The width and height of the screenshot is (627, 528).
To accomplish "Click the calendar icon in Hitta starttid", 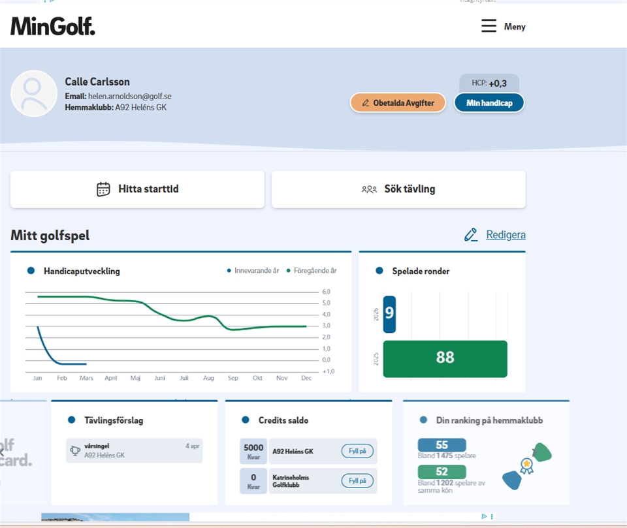I will (x=103, y=189).
